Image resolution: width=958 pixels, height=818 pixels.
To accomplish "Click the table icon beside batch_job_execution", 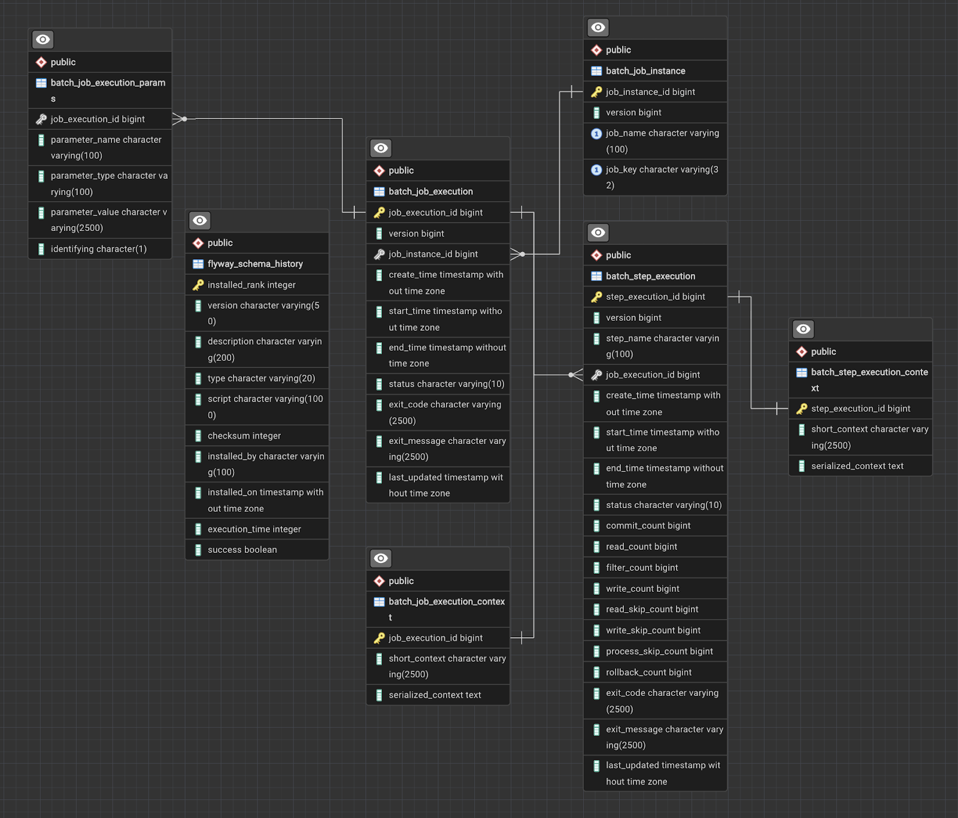I will pos(379,191).
